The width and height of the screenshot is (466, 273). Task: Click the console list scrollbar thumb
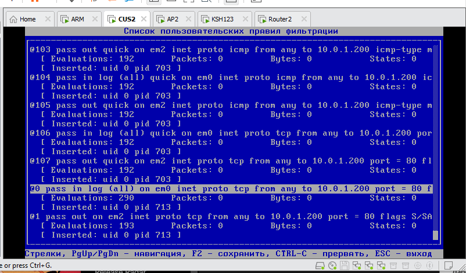click(x=435, y=235)
